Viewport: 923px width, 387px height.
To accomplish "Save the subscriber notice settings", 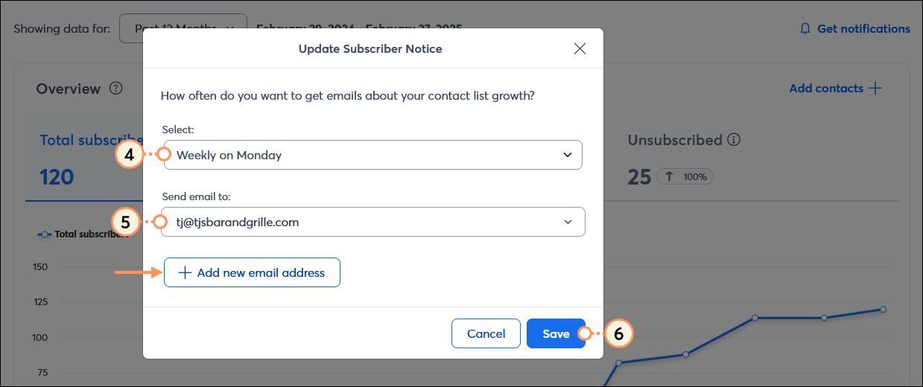I will pos(556,333).
